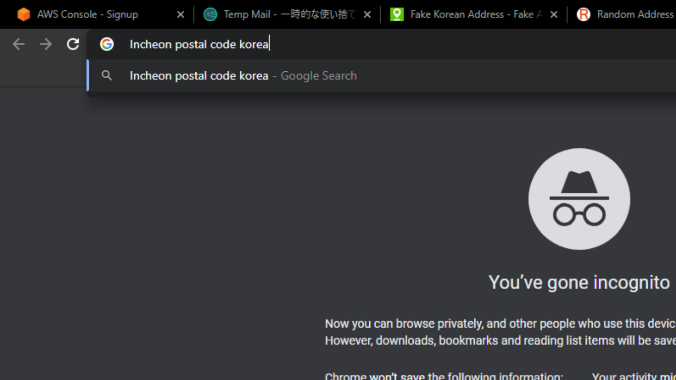Click the address bar text 'Incheon postal code korea'
Screen dimensions: 676x380
tap(199, 45)
